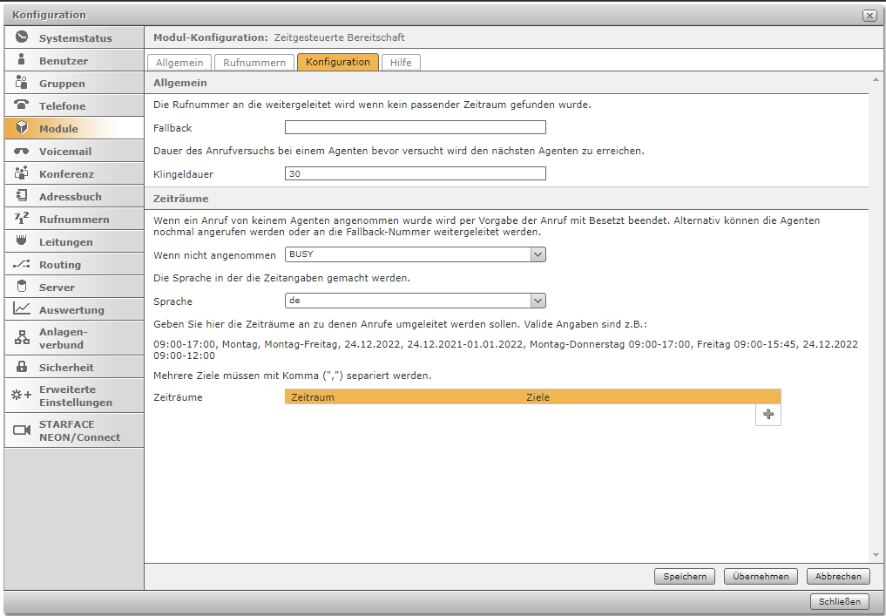Click the Abbrechen button
The image size is (886, 616).
click(x=838, y=576)
